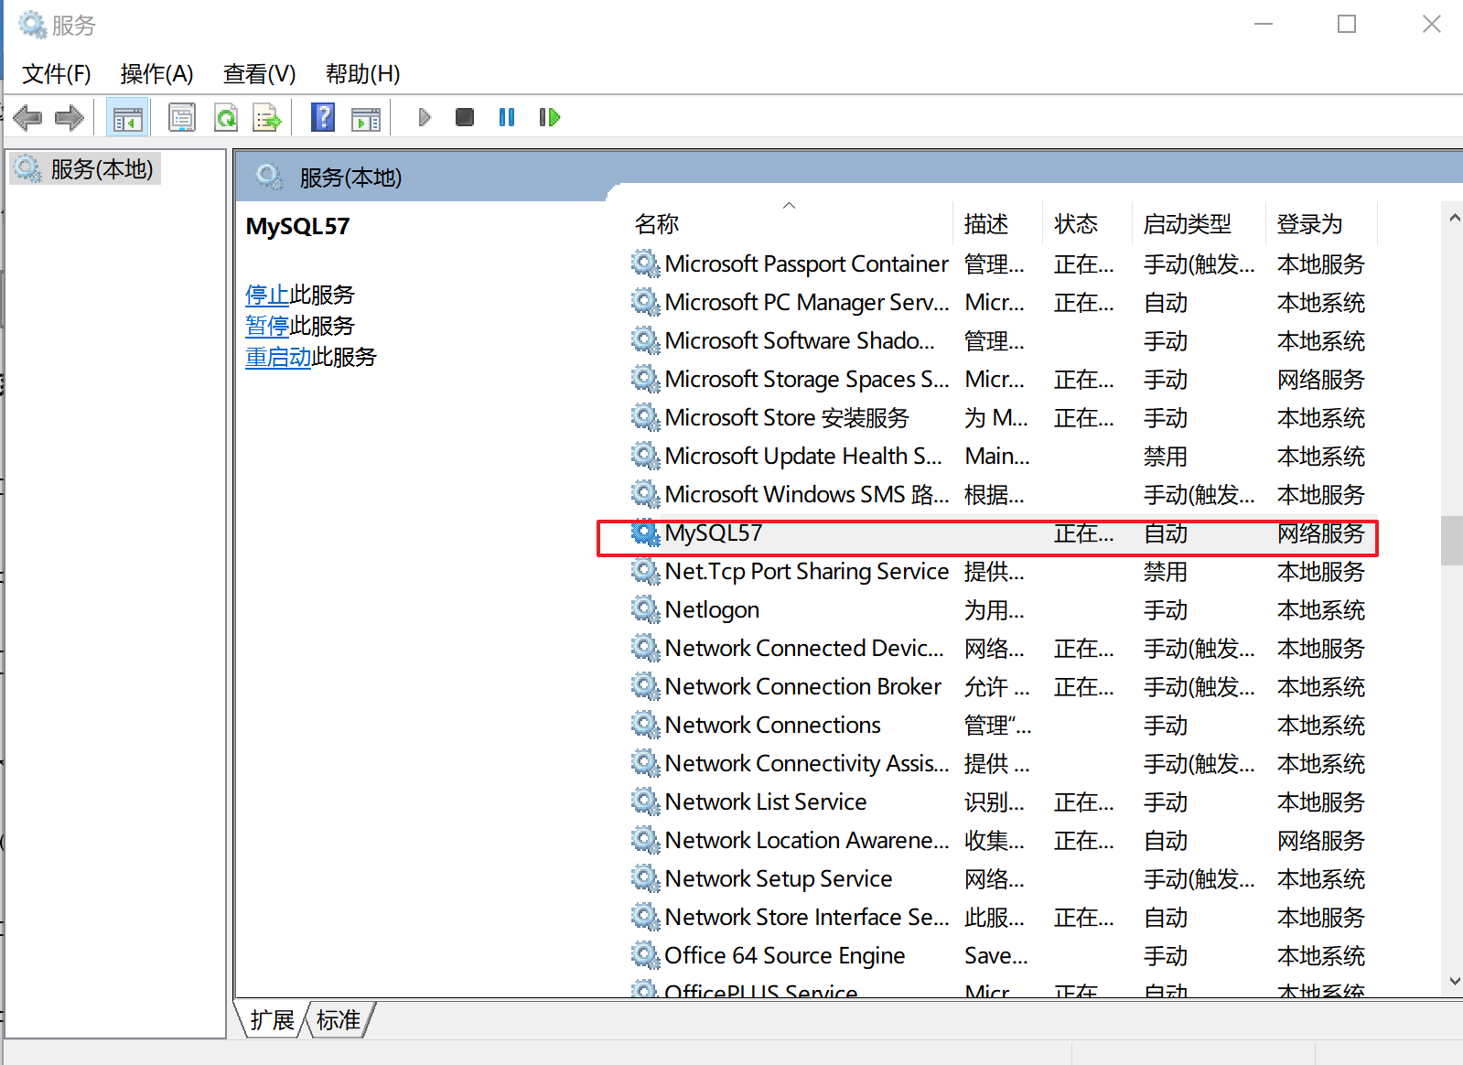Switch to the 扩展 tab

pos(273,1019)
